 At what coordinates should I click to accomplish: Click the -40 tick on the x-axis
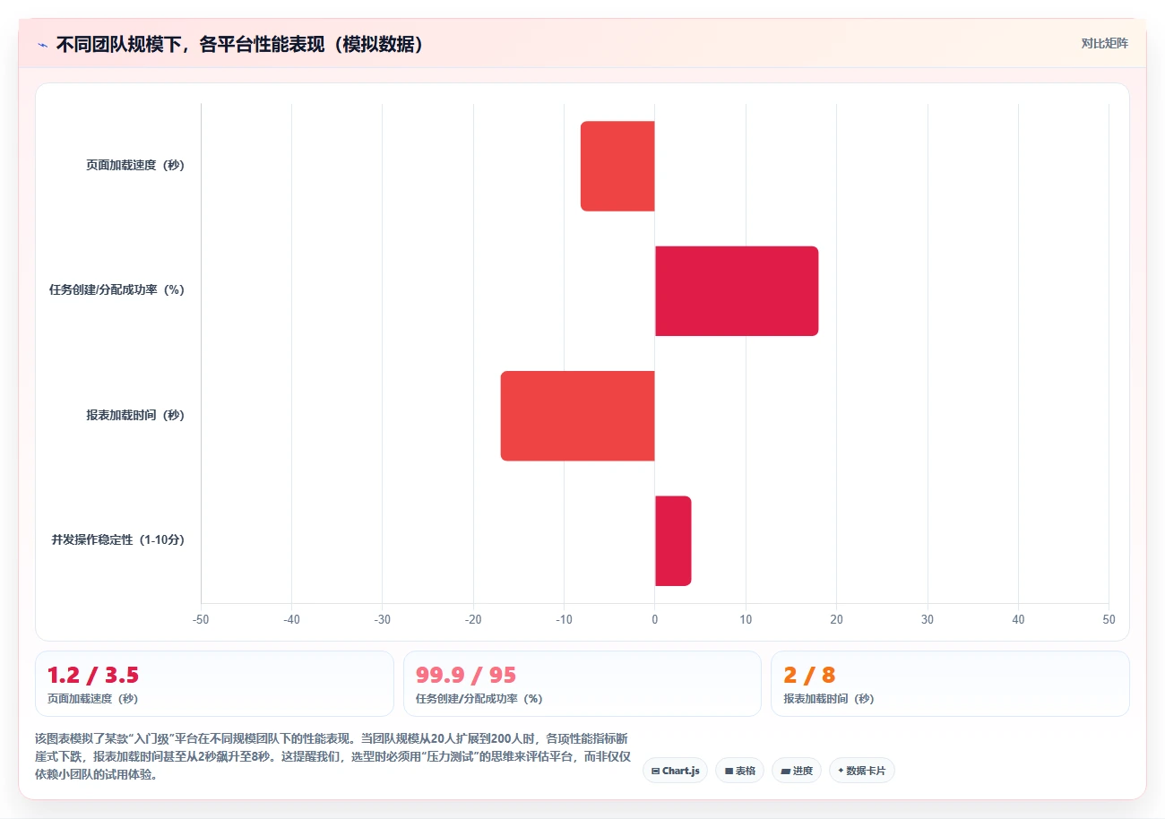[x=291, y=619]
